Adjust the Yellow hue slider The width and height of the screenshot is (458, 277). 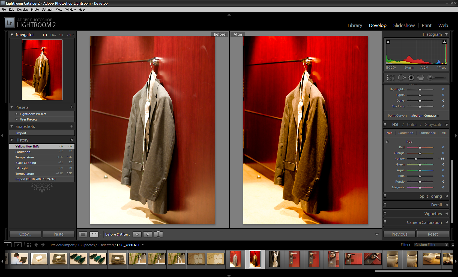416,159
